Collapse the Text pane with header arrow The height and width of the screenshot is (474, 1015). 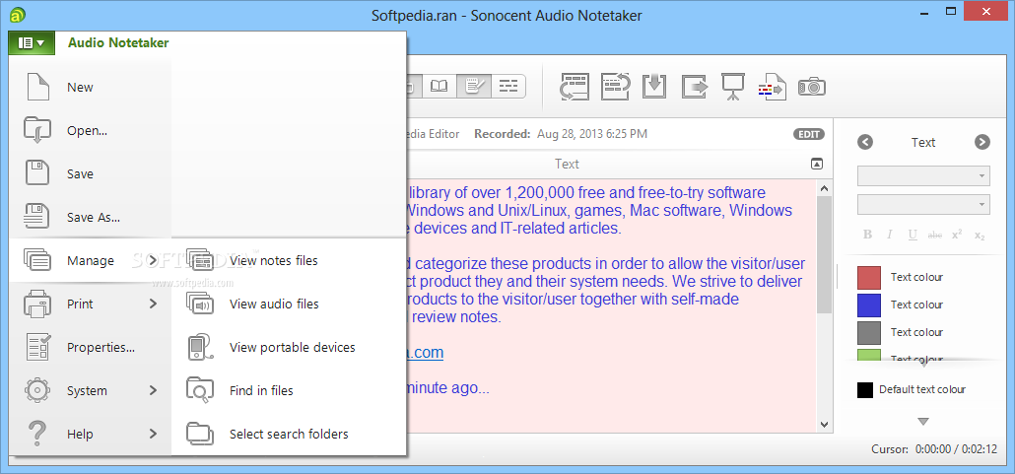click(817, 164)
